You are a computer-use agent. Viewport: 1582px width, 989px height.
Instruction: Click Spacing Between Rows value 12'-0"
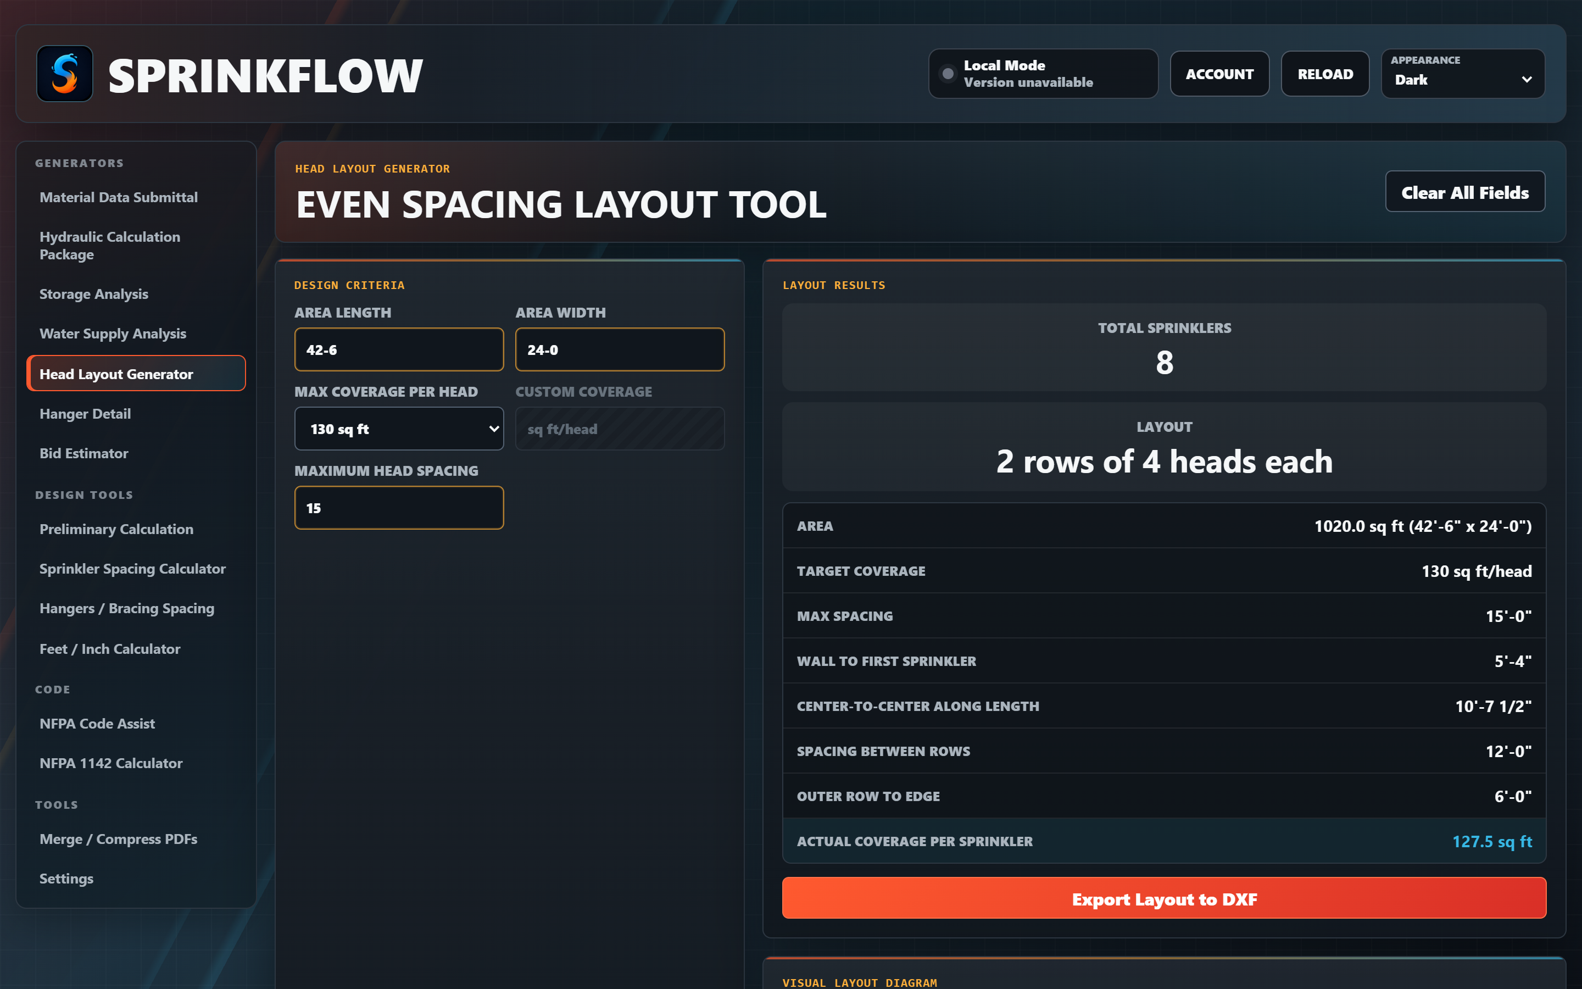click(1508, 752)
